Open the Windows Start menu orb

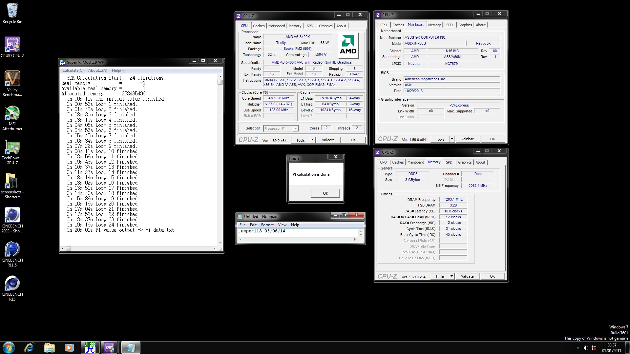(x=9, y=347)
